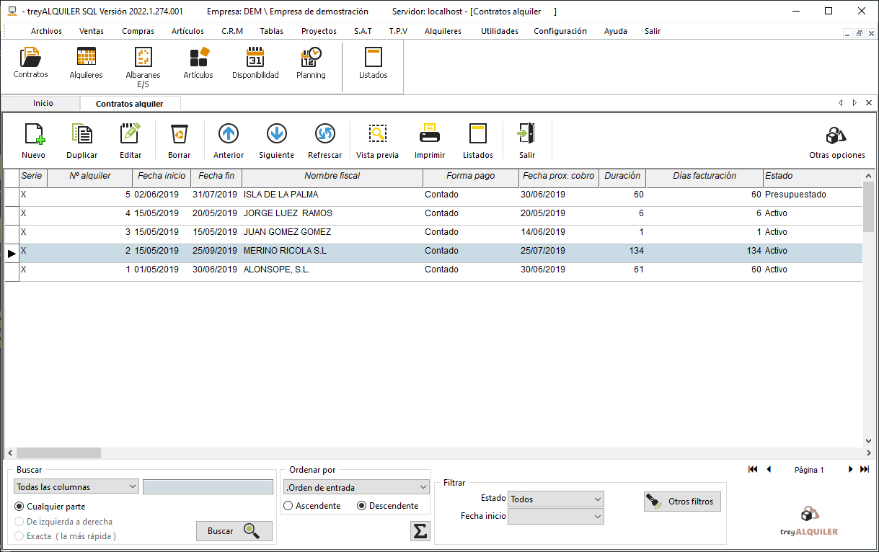Go to the next page arrow
879x552 pixels.
[x=851, y=469]
